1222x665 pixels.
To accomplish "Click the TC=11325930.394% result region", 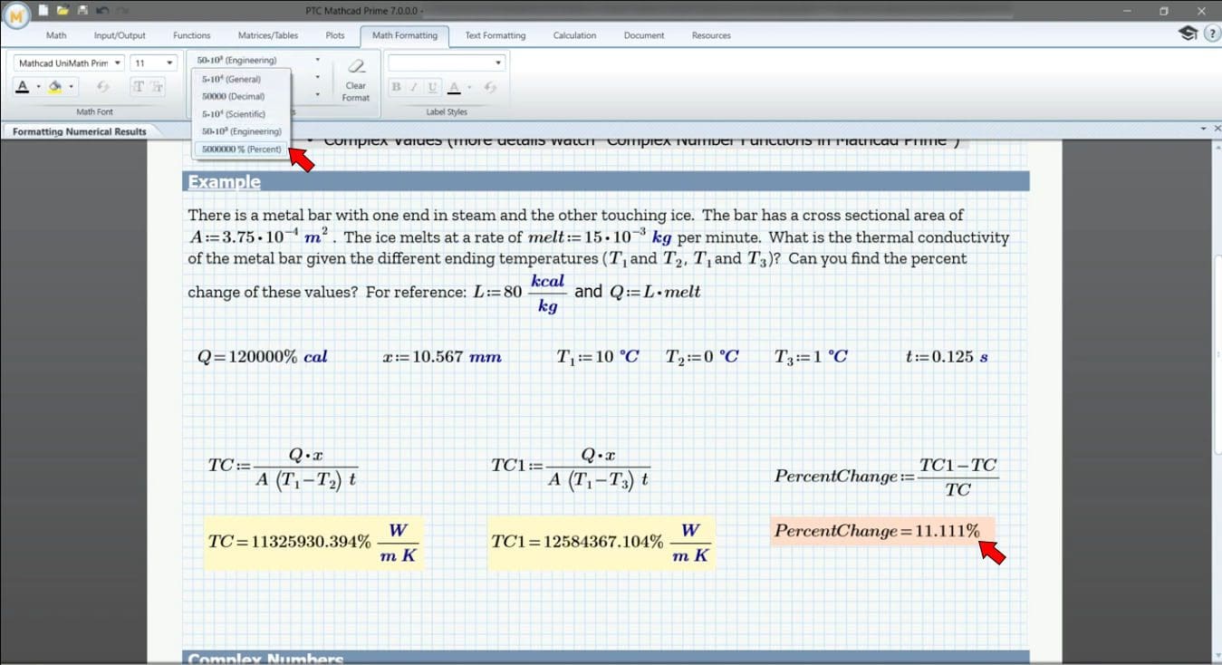I will pyautogui.click(x=313, y=542).
